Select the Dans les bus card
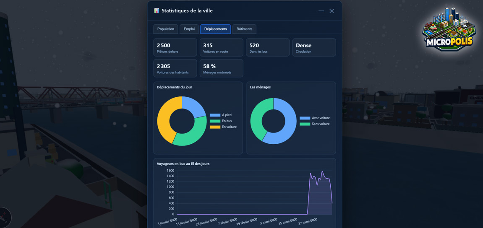 [x=268, y=47]
